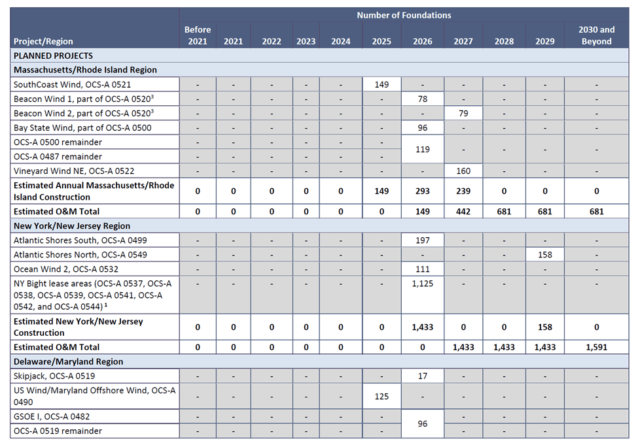Screen dimensions: 638x443
Task: Select the Atlantic Shores South value 197
Action: [x=422, y=240]
